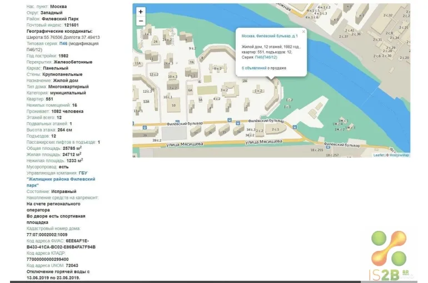Screen dimensions: 428x283
Task: Open the Москва, Филёвский бульвар, д.1 link
Action: pos(270,36)
